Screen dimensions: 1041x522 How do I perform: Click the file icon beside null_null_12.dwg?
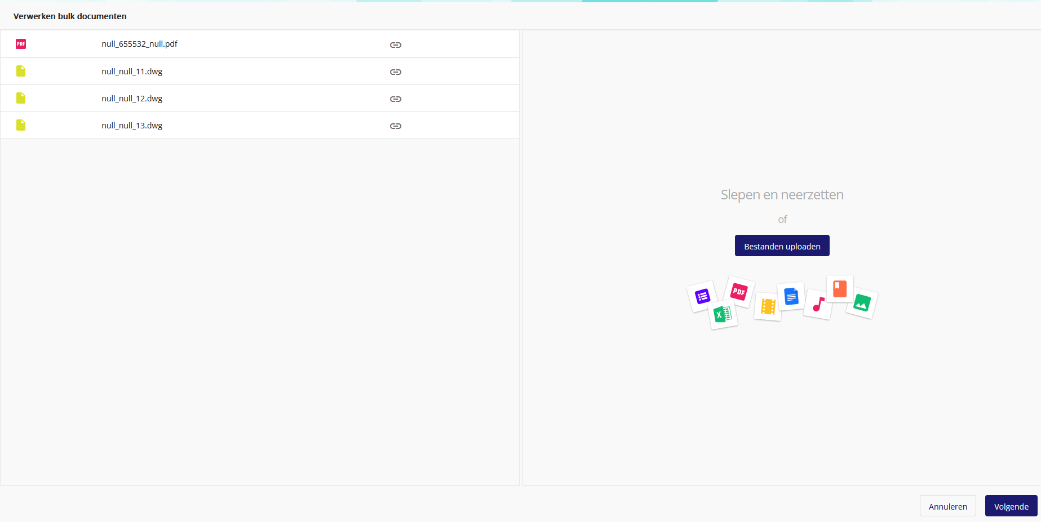pos(21,98)
